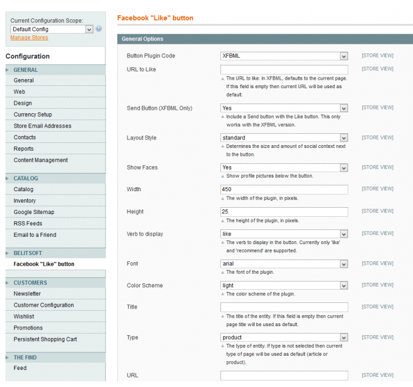Open the Color Scheme dropdown
Image resolution: width=413 pixels, height=387 pixels.
(x=284, y=286)
